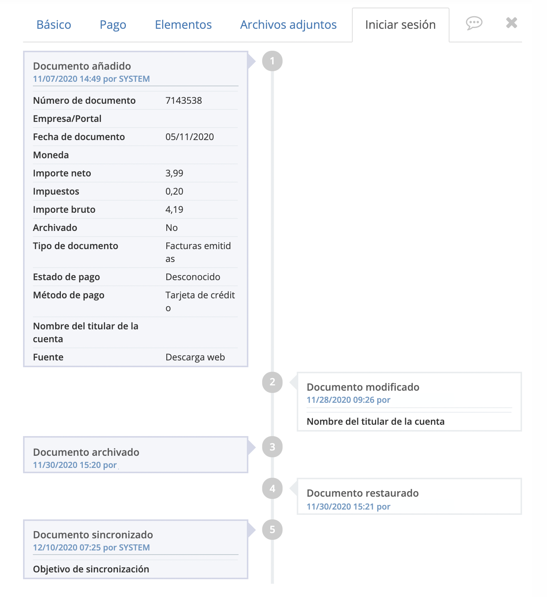Viewport: 547px width, 597px height.
Task: Select the net amount value 3,99
Action: pos(174,173)
